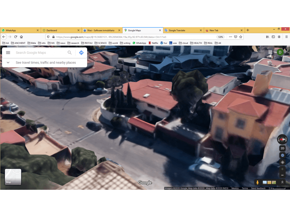Open the Firefox Library icon
This screenshot has height=217, width=290.
[267, 37]
